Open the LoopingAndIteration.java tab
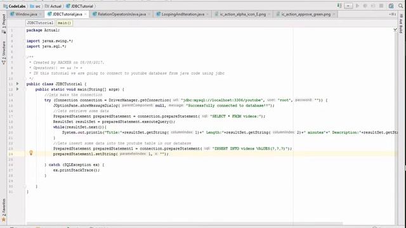The image size is (406, 228). (x=183, y=14)
